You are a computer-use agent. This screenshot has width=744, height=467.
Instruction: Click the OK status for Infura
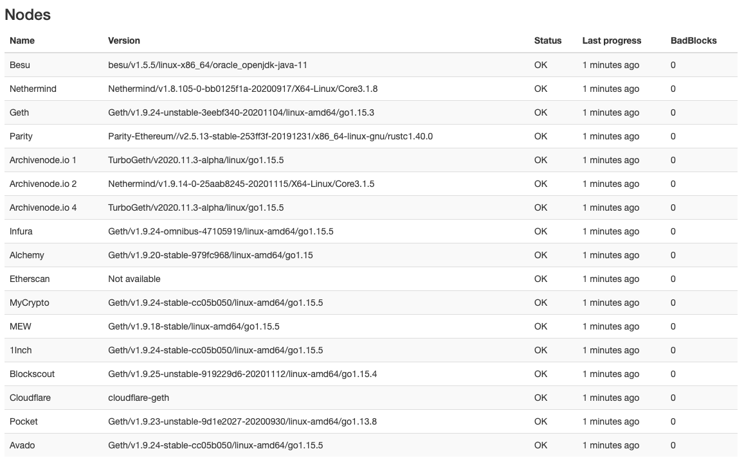[540, 231]
